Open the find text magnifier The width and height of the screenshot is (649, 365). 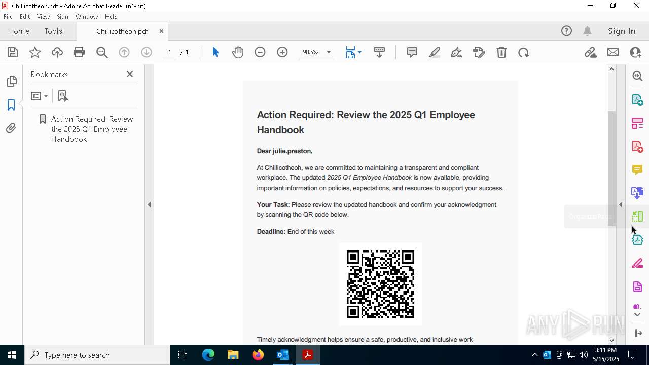(102, 52)
